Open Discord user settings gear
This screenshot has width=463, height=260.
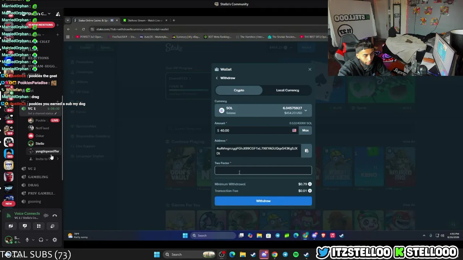pos(55,240)
